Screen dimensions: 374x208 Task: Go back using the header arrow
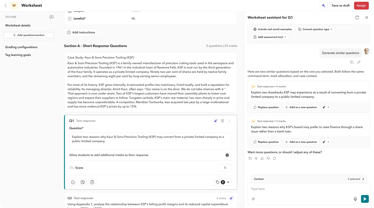click(x=6, y=5)
